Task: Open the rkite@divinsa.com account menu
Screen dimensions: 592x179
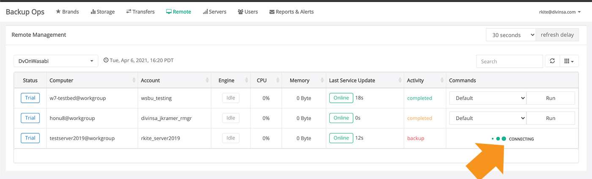Action: click(559, 12)
